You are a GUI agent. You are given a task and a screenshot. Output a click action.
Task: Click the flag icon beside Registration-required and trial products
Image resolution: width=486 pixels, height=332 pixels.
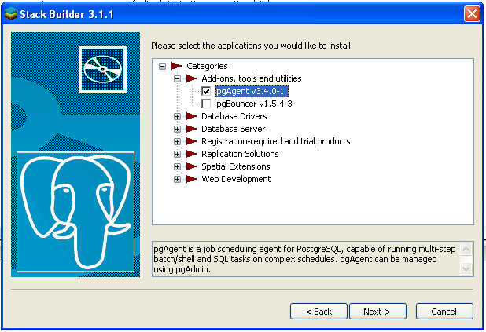click(x=192, y=141)
